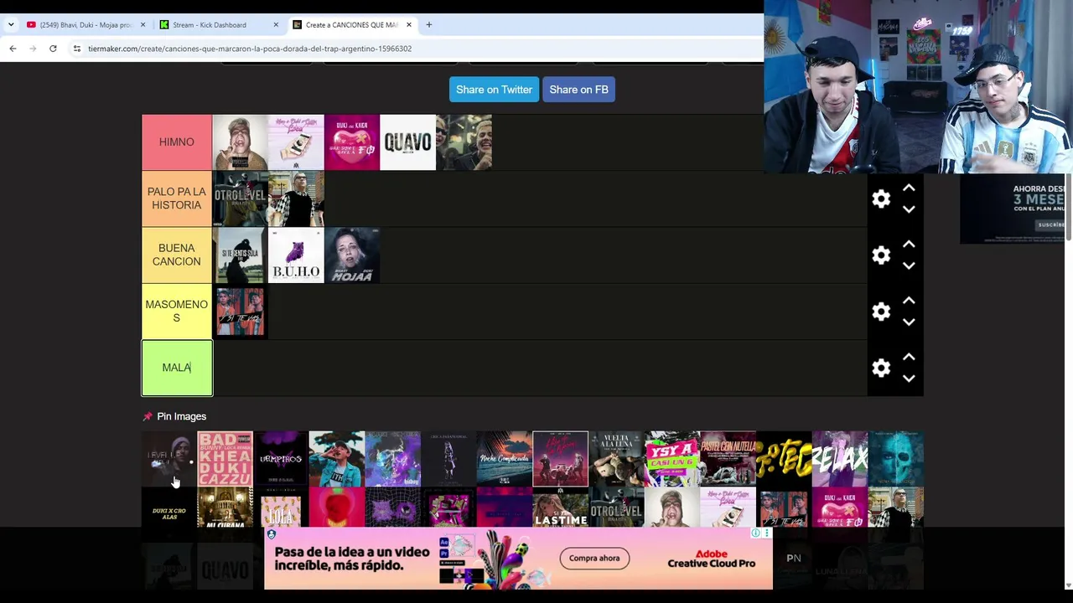This screenshot has height=603, width=1073.
Task: Pick the Noche Complicada cover
Action: click(505, 459)
